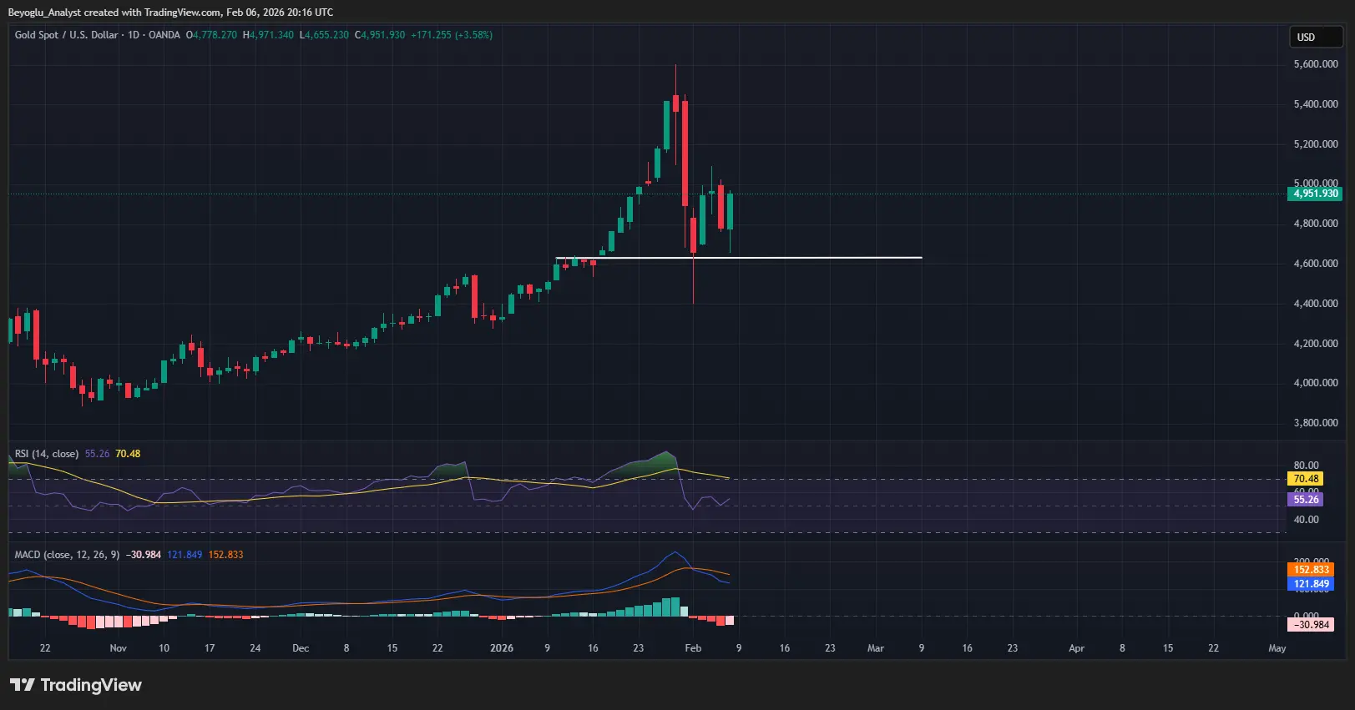Click the 3,800.000 price scale label
The height and width of the screenshot is (710, 1355).
click(1316, 423)
